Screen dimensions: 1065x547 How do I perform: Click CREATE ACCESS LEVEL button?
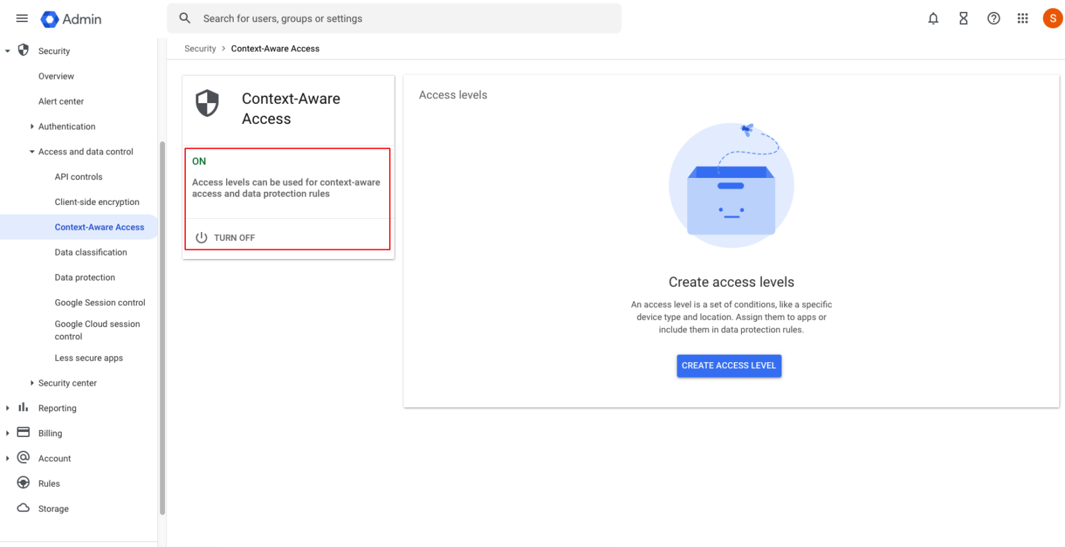point(729,366)
